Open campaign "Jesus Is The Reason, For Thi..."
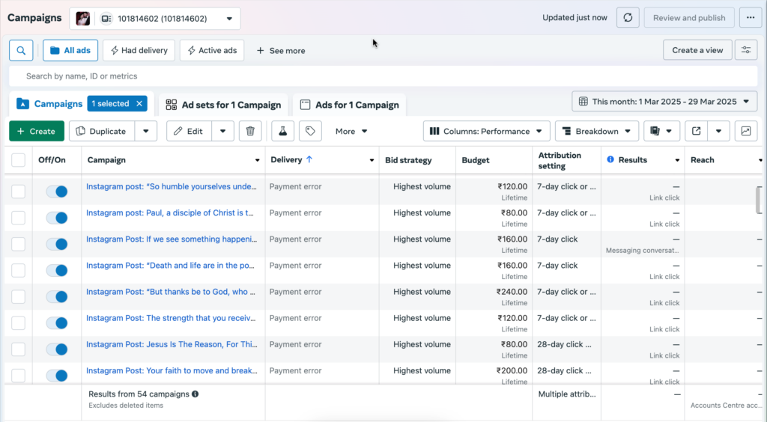 (172, 344)
